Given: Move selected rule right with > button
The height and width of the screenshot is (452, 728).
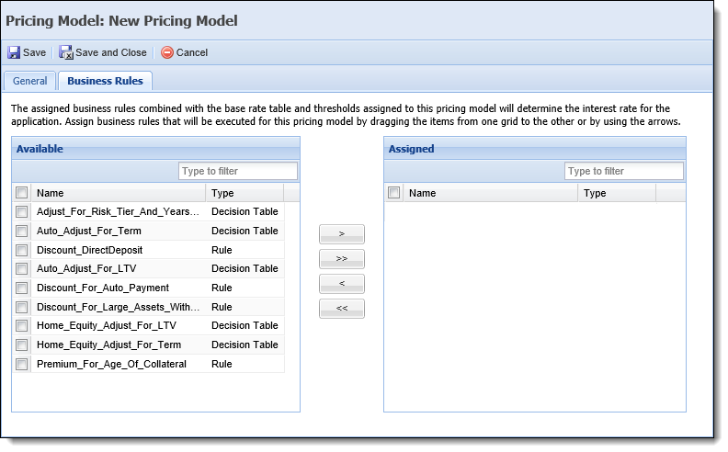Looking at the screenshot, I should (342, 234).
